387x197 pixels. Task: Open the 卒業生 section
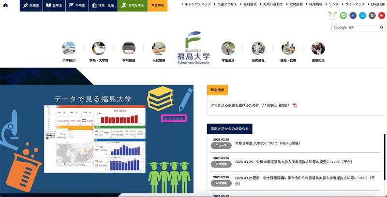(x=77, y=5)
